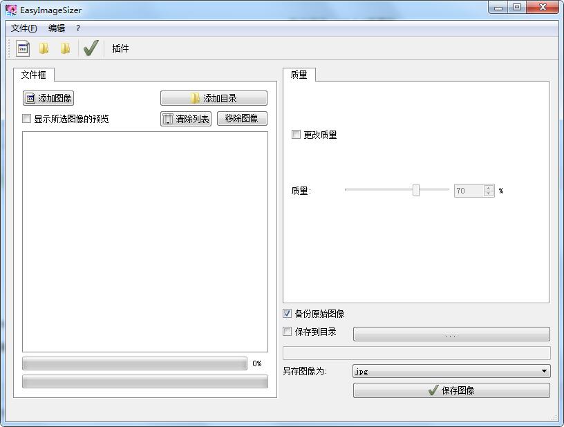Enable 显示所选图像的预览 checkbox
Screen dimensions: 564x427
coord(27,119)
